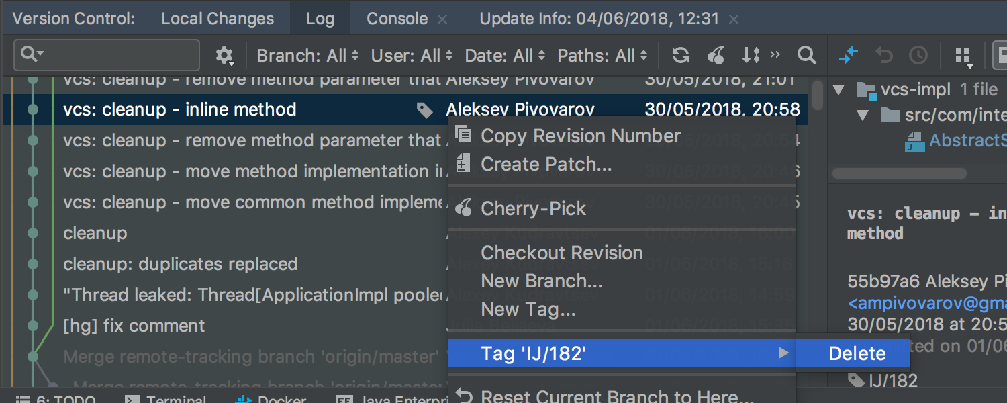Click the magnifier Find icon in the toolbar

coord(806,55)
